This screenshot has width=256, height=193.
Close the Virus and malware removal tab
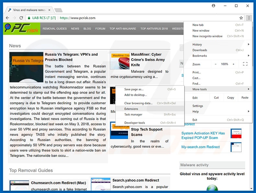(x=49, y=10)
